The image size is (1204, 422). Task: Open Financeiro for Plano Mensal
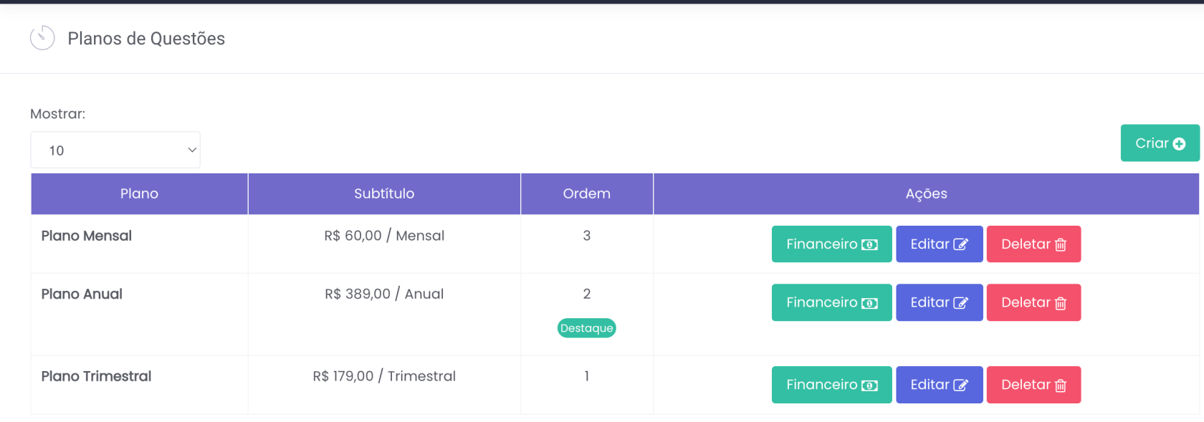(831, 244)
